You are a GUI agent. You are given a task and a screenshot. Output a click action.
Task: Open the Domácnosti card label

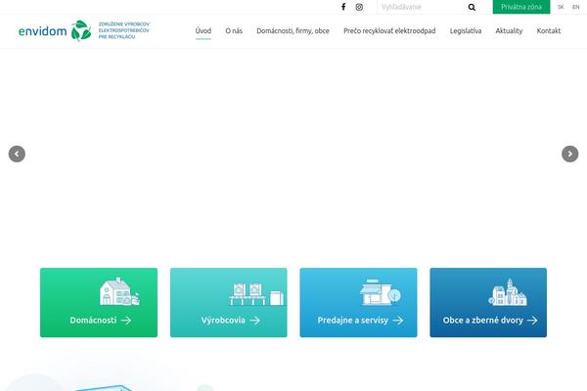[93, 321]
